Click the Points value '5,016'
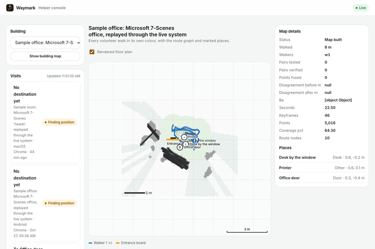375x249 pixels. coord(330,123)
